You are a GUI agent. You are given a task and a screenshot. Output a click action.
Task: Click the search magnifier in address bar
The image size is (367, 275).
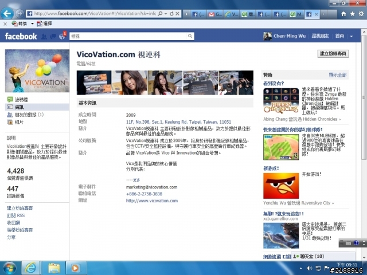(x=160, y=14)
